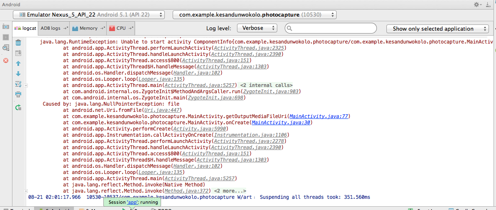Viewport: 496px width, 210px height.
Task: Open the MainActivity.java:77 link
Action: tap(318, 116)
